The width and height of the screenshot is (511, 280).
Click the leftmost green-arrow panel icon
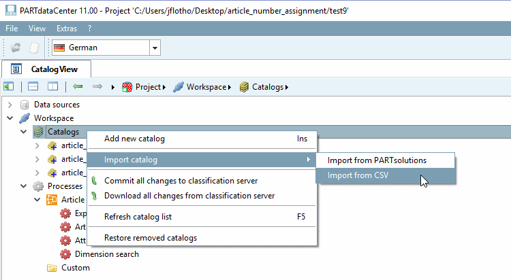coord(9,87)
